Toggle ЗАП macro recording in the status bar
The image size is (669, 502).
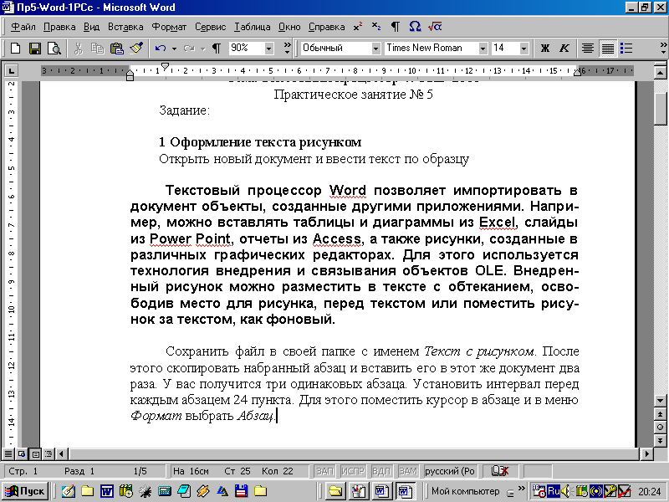tap(324, 471)
